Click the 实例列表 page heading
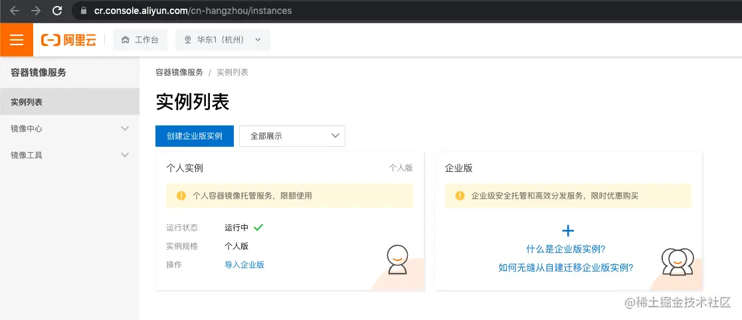This screenshot has height=320, width=742. point(193,102)
